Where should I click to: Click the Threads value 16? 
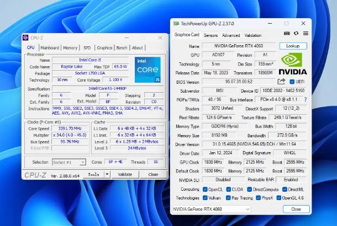tap(156, 162)
